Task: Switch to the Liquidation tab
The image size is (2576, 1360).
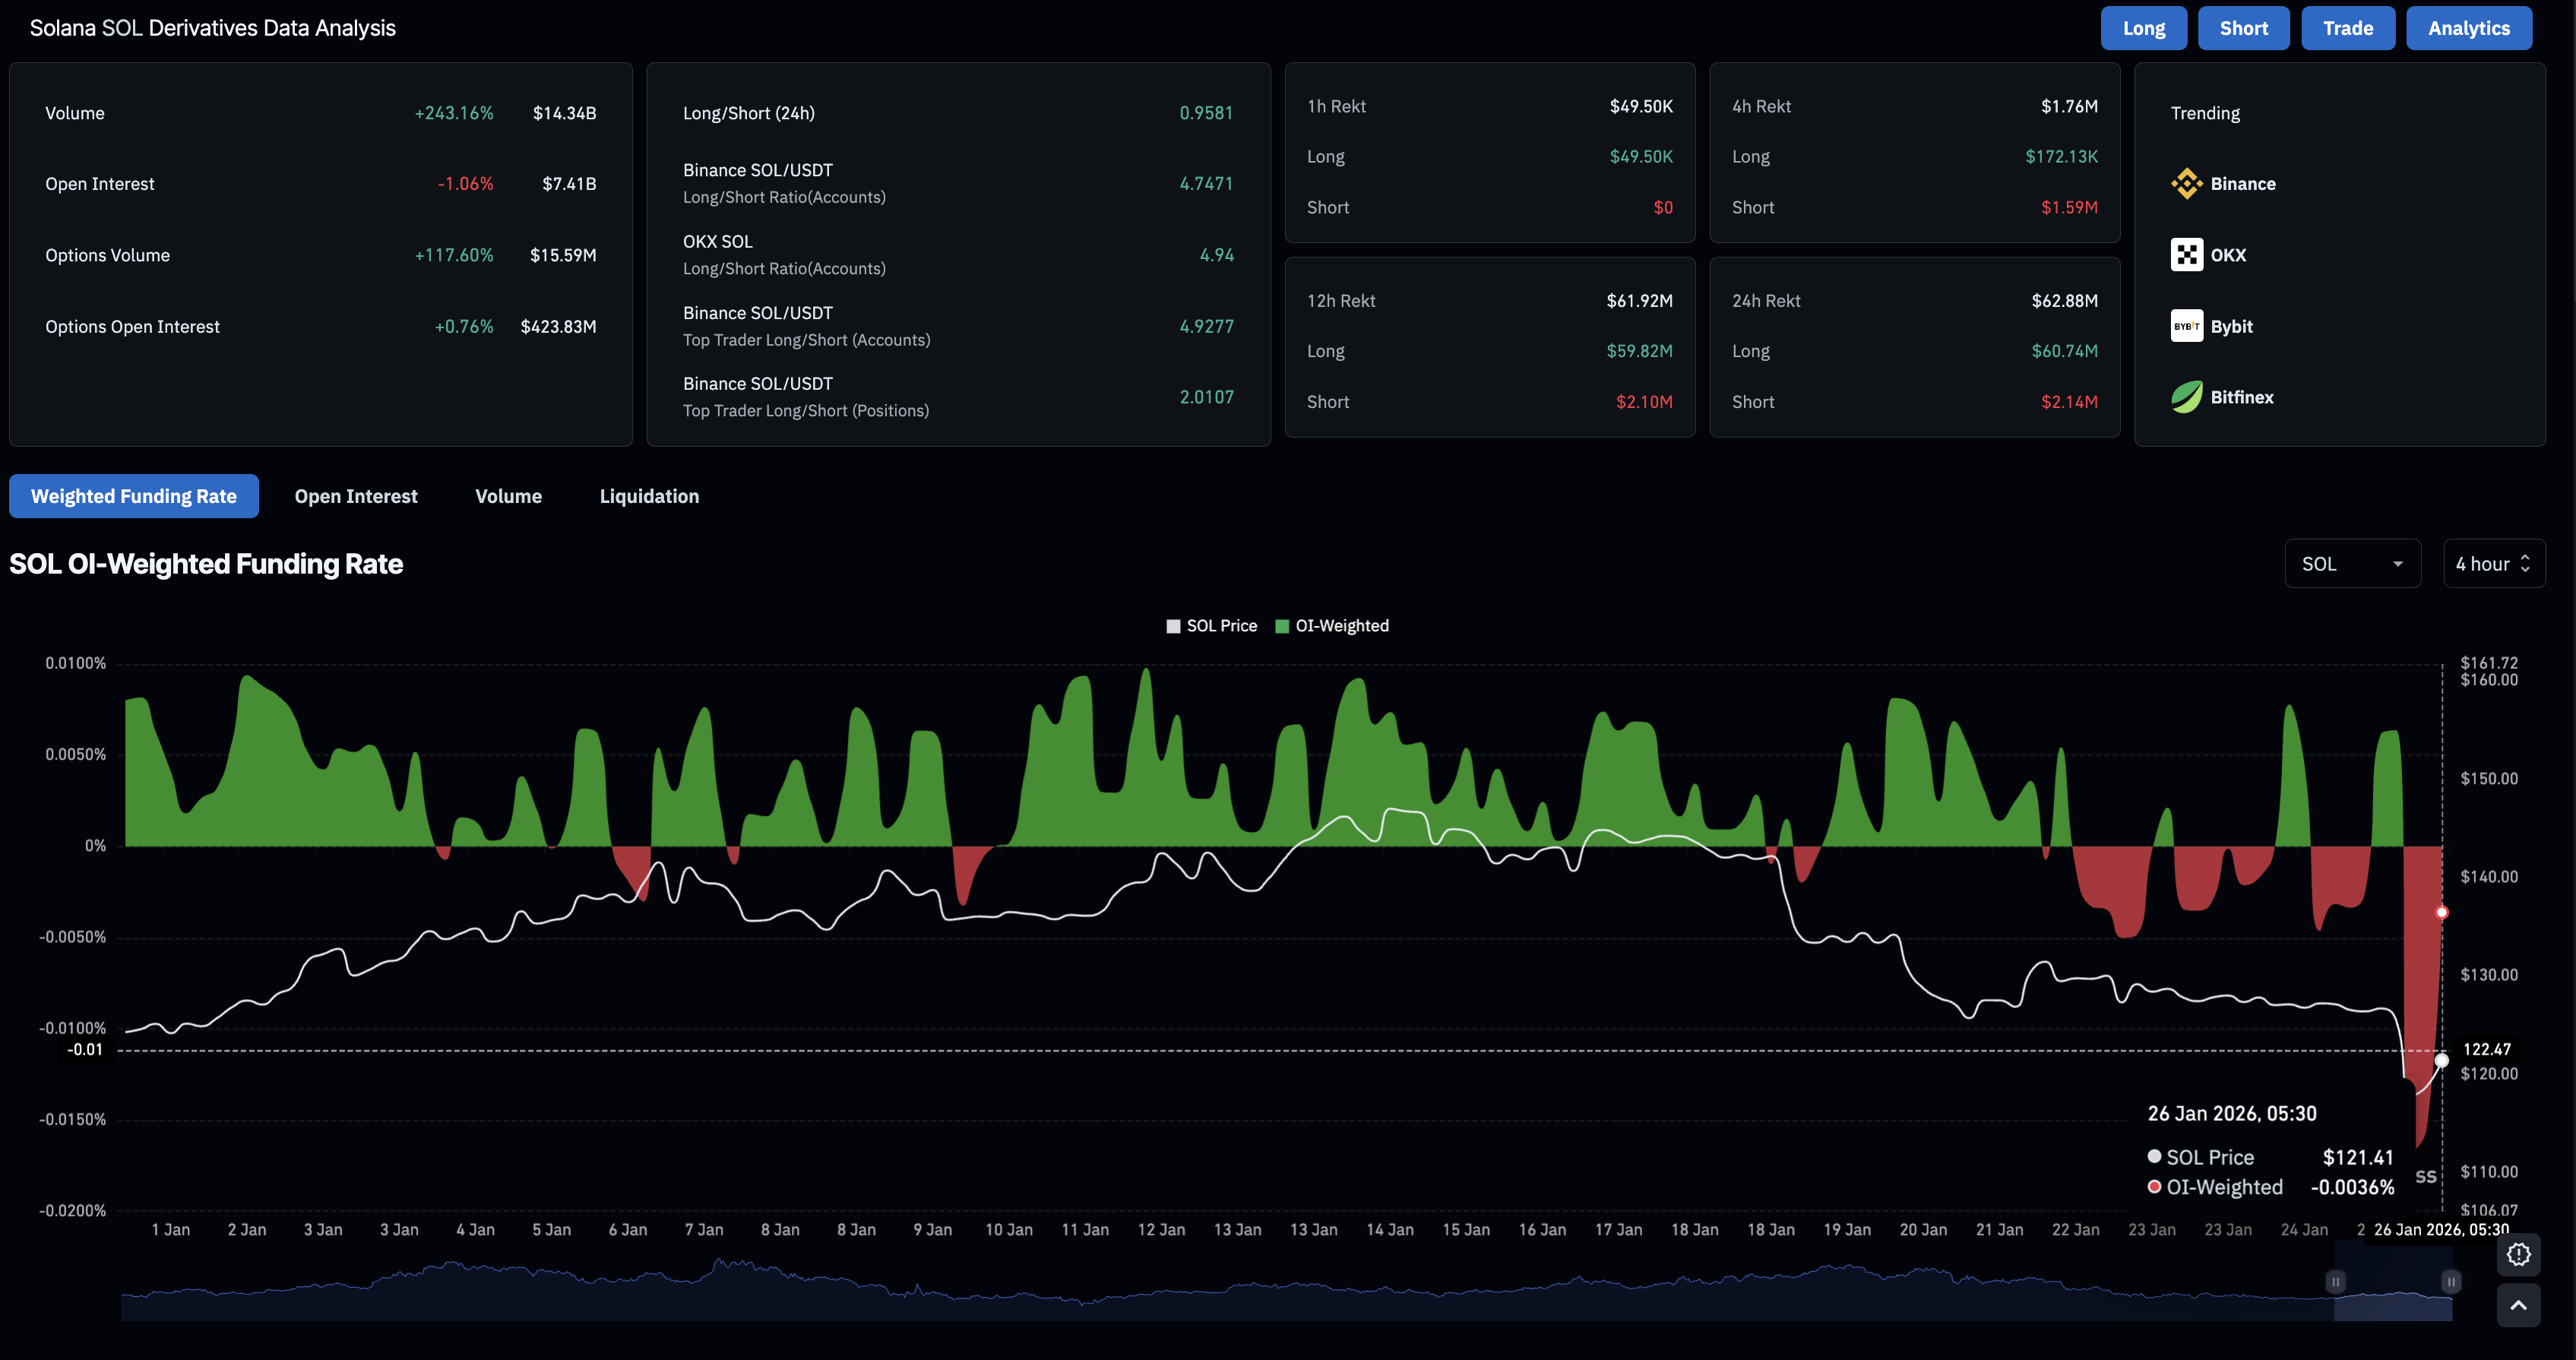Action: pyautogui.click(x=649, y=496)
